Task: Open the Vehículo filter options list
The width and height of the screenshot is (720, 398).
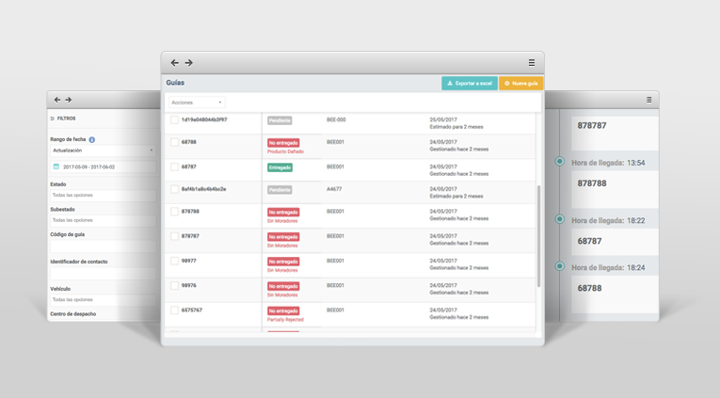Action: point(102,299)
